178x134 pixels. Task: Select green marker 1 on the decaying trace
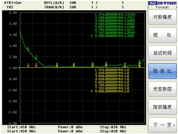coord(28,48)
